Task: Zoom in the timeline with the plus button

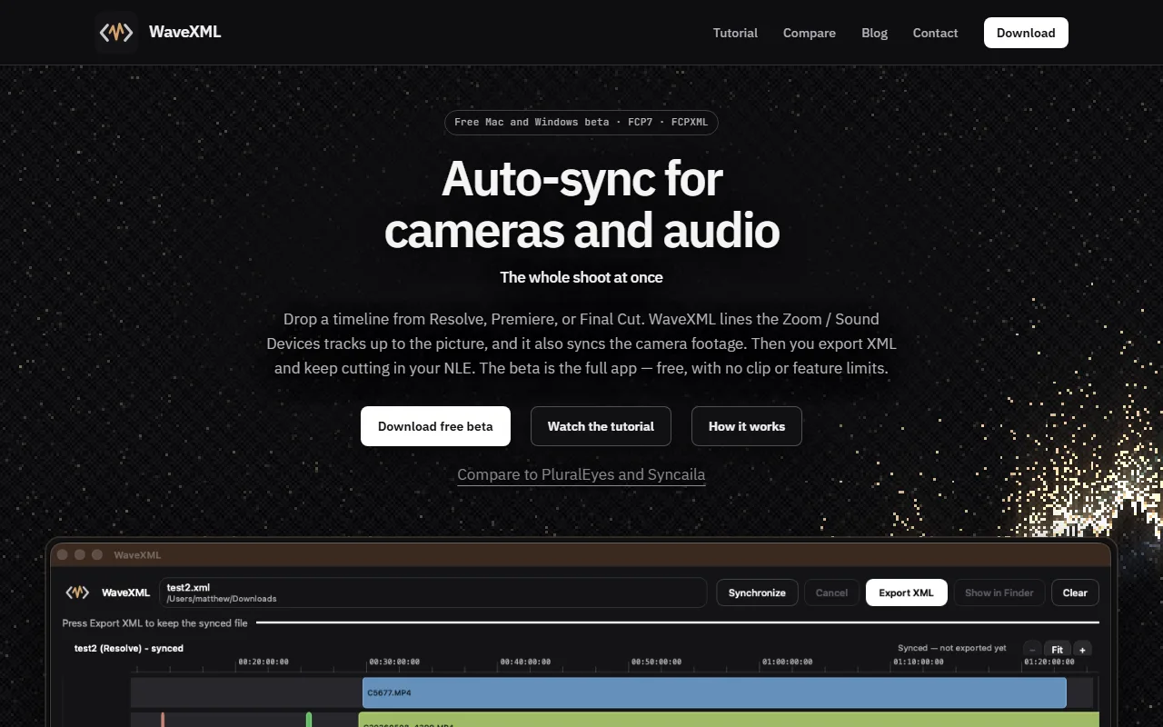Action: tap(1082, 650)
